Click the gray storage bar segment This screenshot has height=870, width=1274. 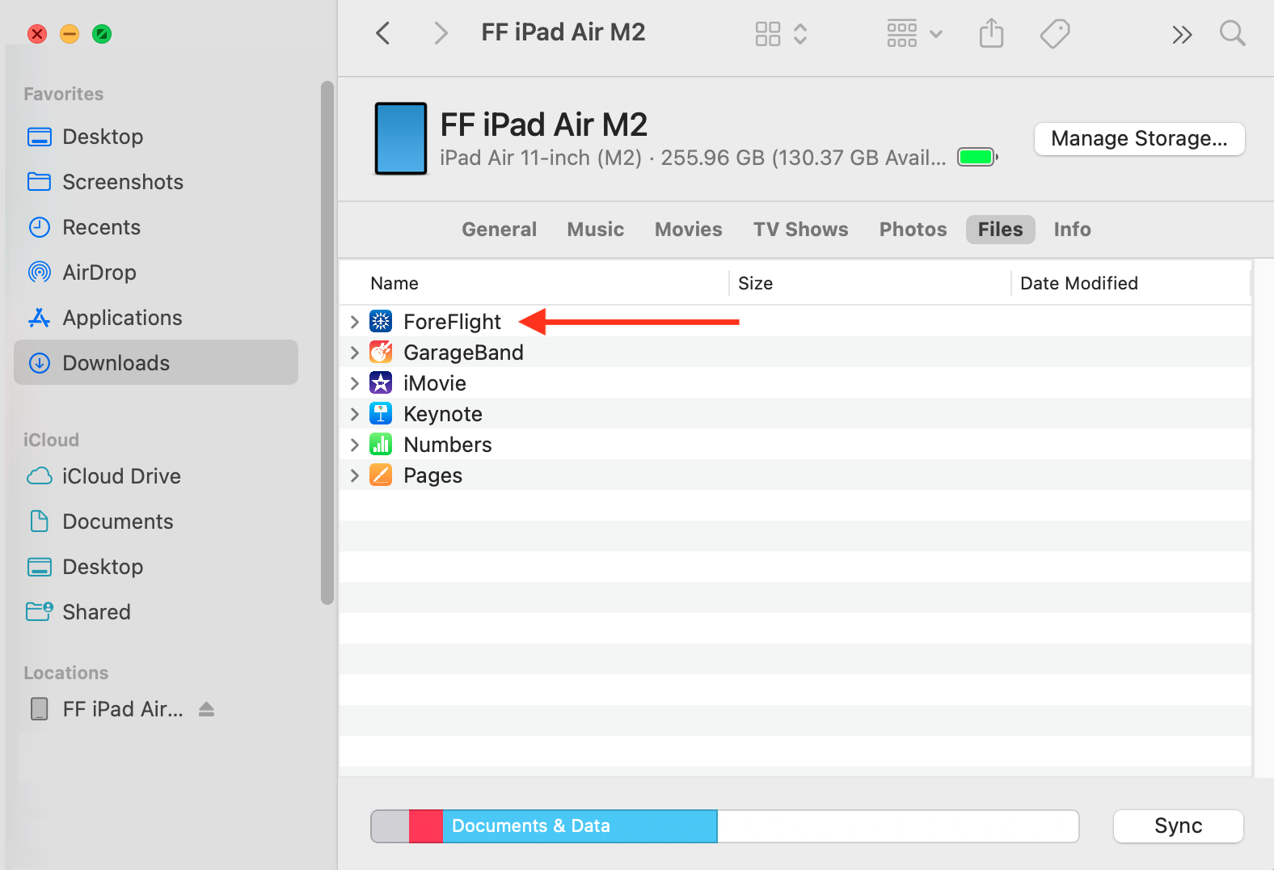[x=390, y=826]
